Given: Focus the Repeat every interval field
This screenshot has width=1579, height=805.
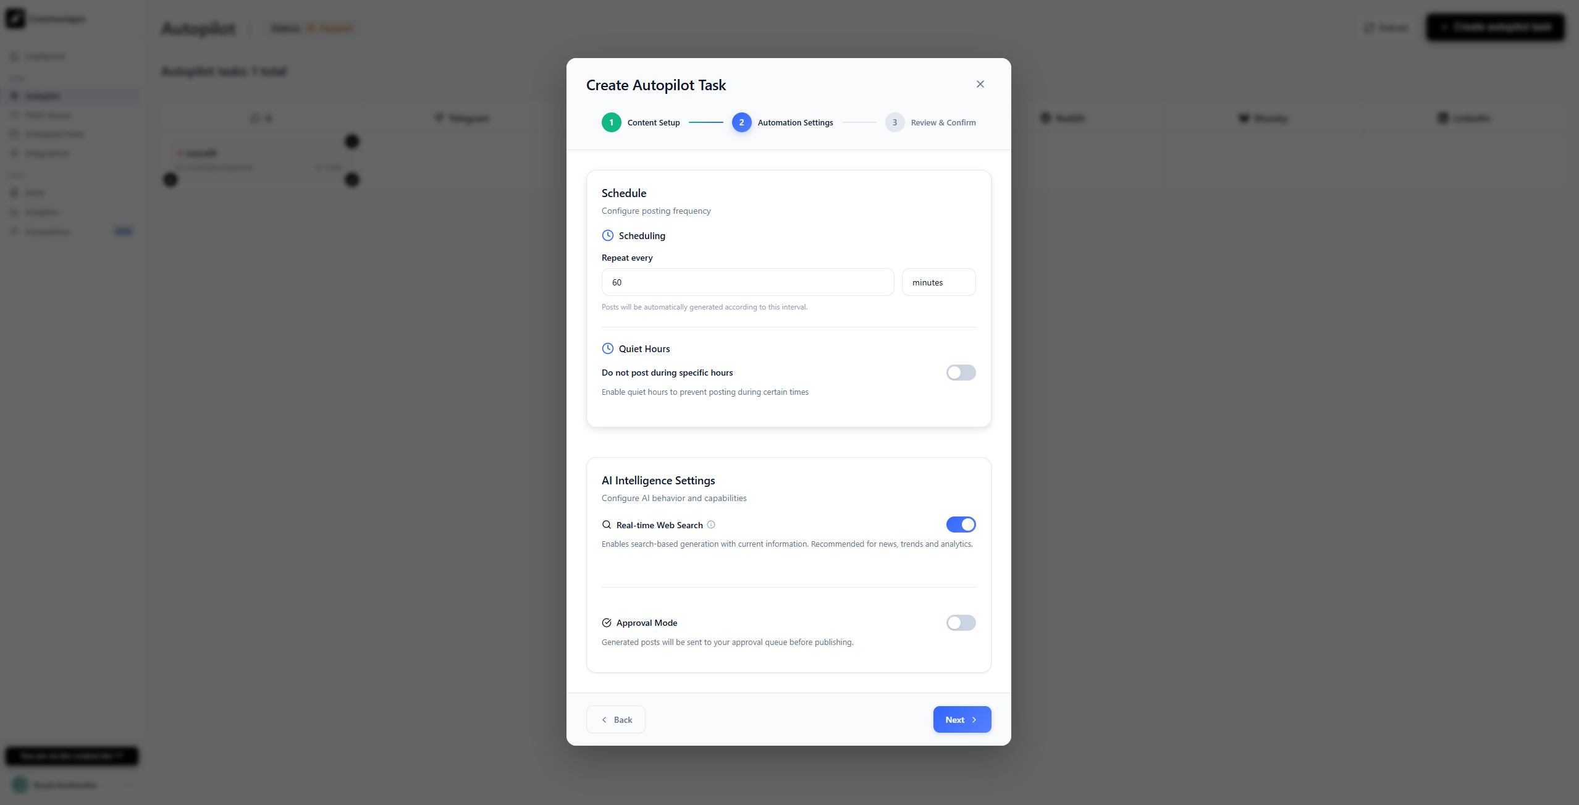Looking at the screenshot, I should [747, 282].
